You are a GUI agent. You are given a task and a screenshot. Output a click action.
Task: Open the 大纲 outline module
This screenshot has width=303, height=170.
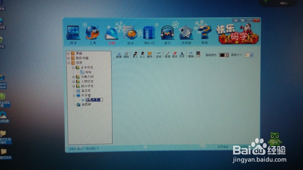[x=112, y=35]
